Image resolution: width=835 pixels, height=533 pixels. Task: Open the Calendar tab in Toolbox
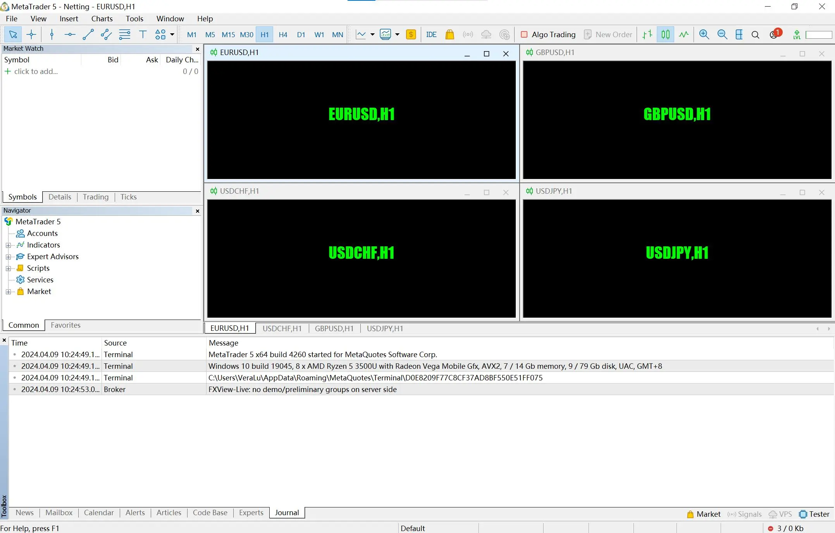click(x=99, y=512)
